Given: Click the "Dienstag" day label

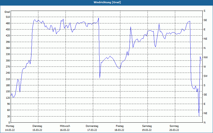Looking at the screenshot, I should (x=37, y=126).
